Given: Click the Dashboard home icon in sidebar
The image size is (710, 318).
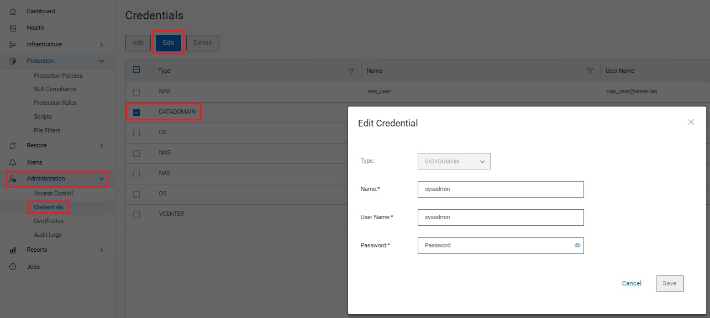Looking at the screenshot, I should (x=13, y=11).
